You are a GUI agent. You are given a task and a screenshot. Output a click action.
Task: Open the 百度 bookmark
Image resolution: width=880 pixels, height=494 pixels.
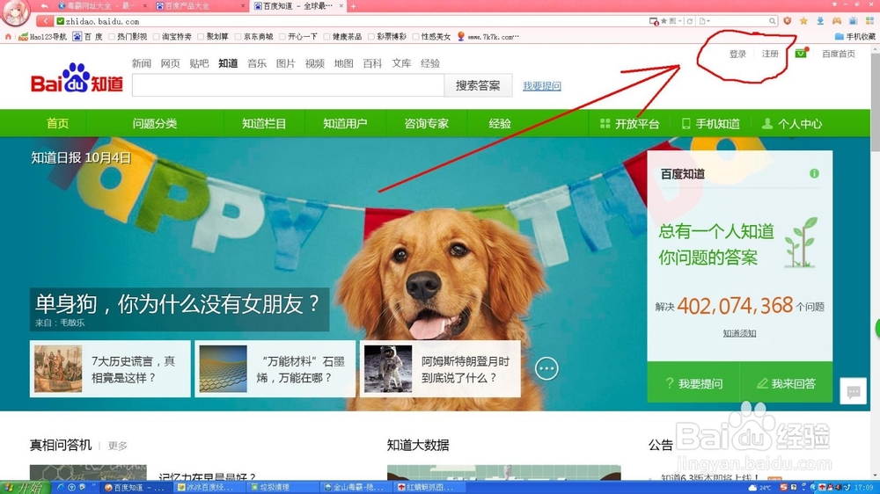(x=87, y=36)
